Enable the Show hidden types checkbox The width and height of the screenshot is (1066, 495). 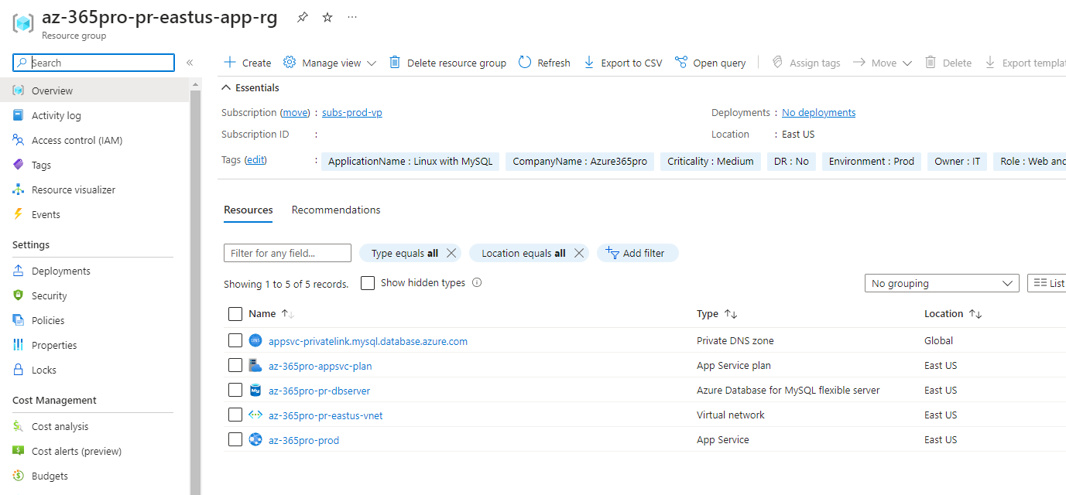click(368, 283)
